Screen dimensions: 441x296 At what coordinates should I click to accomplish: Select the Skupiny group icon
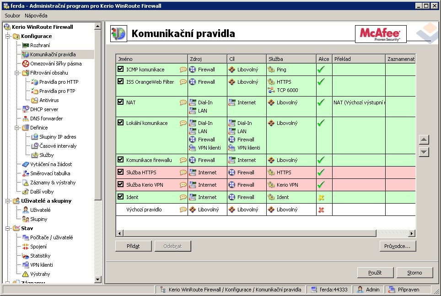(x=26, y=219)
